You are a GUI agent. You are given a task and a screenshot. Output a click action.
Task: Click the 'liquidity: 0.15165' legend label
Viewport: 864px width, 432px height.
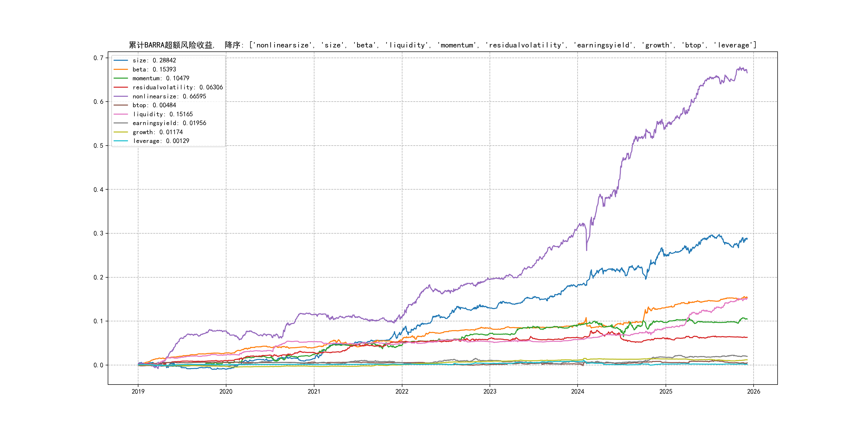[x=162, y=114]
